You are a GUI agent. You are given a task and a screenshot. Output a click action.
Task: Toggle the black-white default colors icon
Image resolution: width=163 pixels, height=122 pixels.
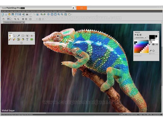point(150,45)
